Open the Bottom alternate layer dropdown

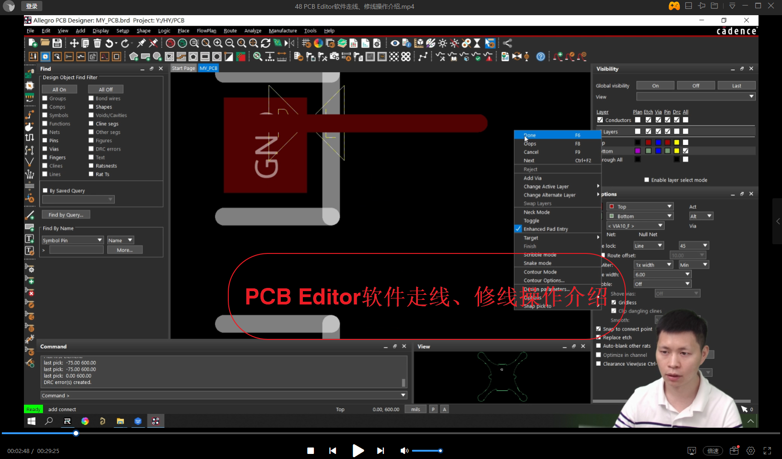640,216
